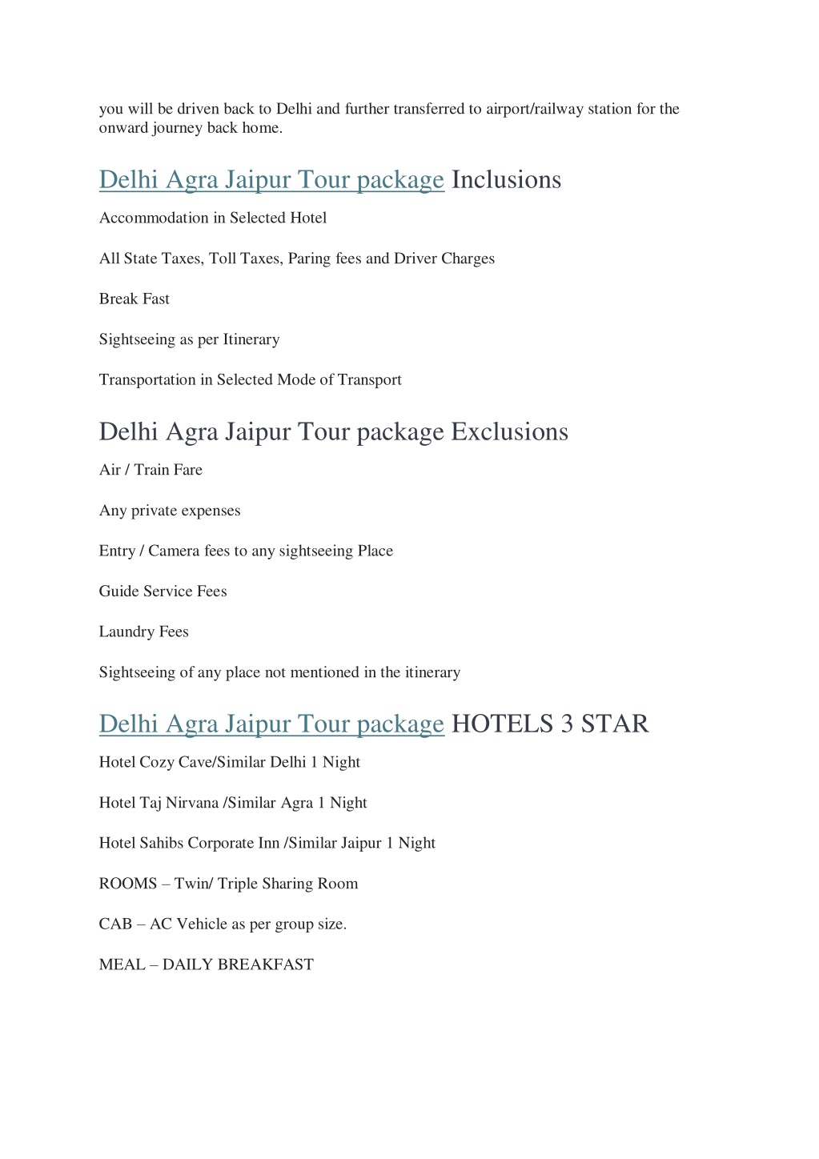819x1159 pixels.
Task: Click the Inclusions heading word
Action: coord(506,180)
